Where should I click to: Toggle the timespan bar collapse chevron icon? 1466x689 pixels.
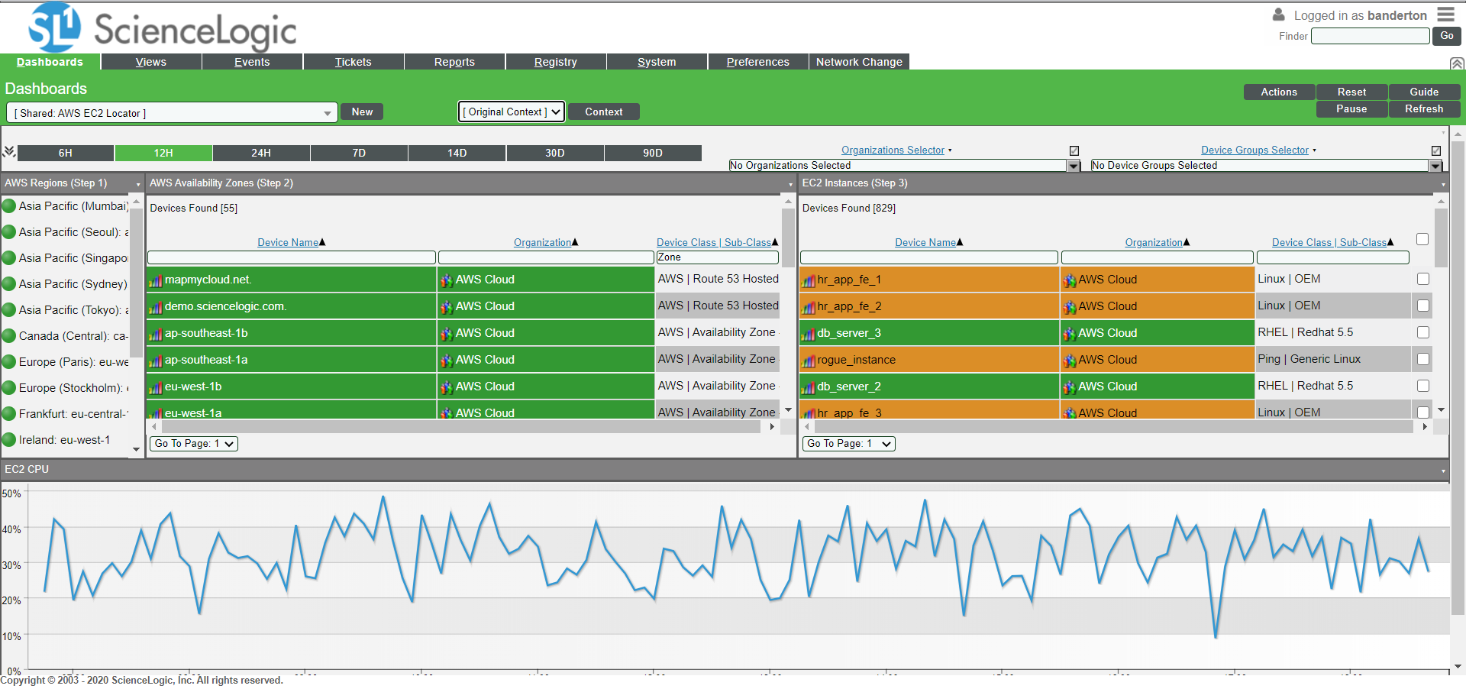click(9, 152)
